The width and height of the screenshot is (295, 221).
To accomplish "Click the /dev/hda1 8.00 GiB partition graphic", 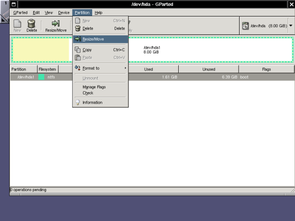I will point(153,50).
